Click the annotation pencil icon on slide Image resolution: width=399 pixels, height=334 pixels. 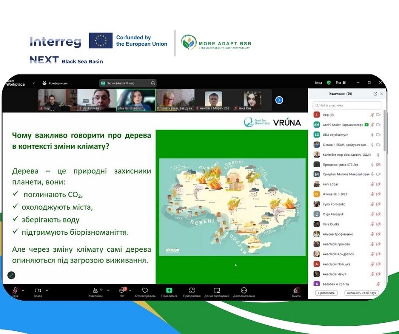[x=11, y=275]
